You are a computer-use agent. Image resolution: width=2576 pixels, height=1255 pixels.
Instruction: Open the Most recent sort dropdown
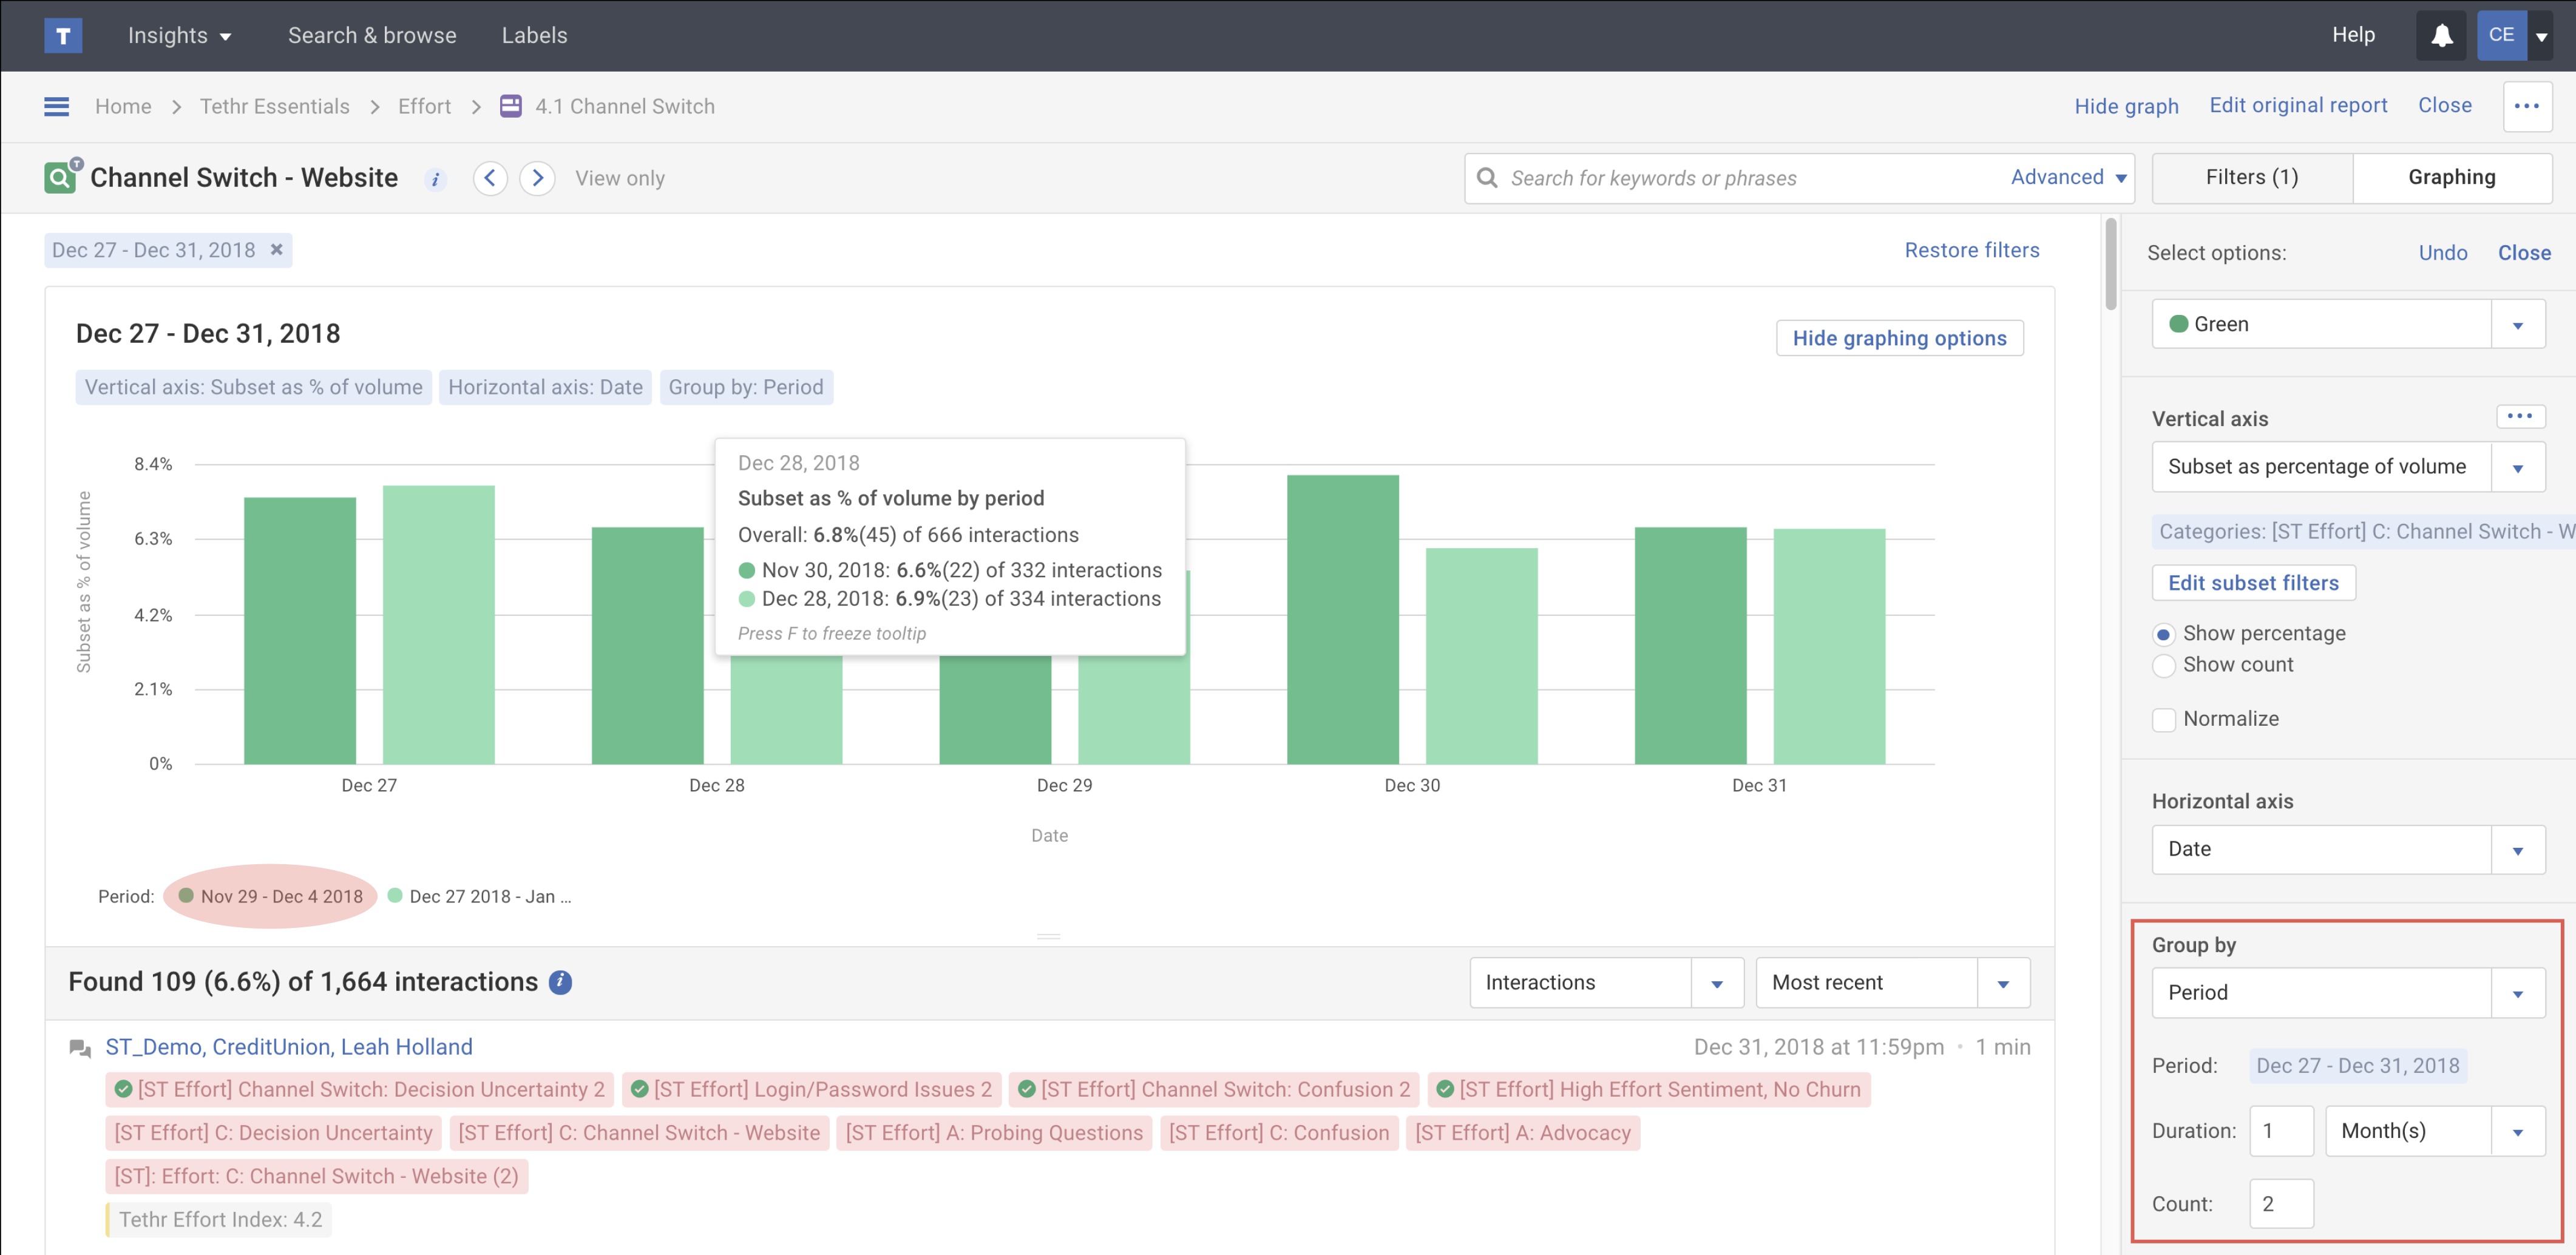tap(1892, 983)
